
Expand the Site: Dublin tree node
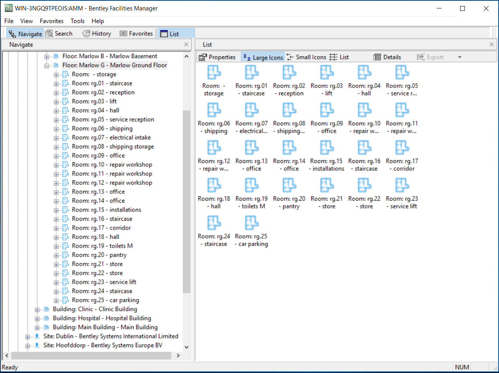28,336
